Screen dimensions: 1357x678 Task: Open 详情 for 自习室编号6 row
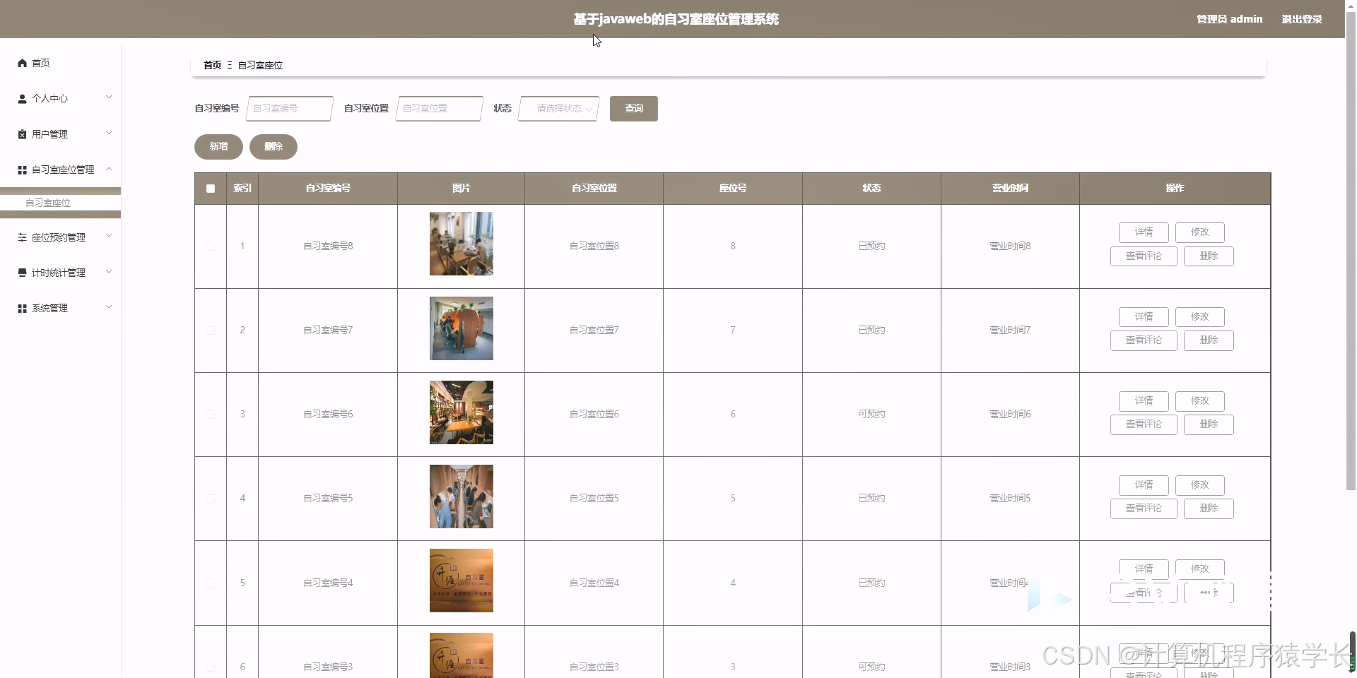click(x=1144, y=401)
